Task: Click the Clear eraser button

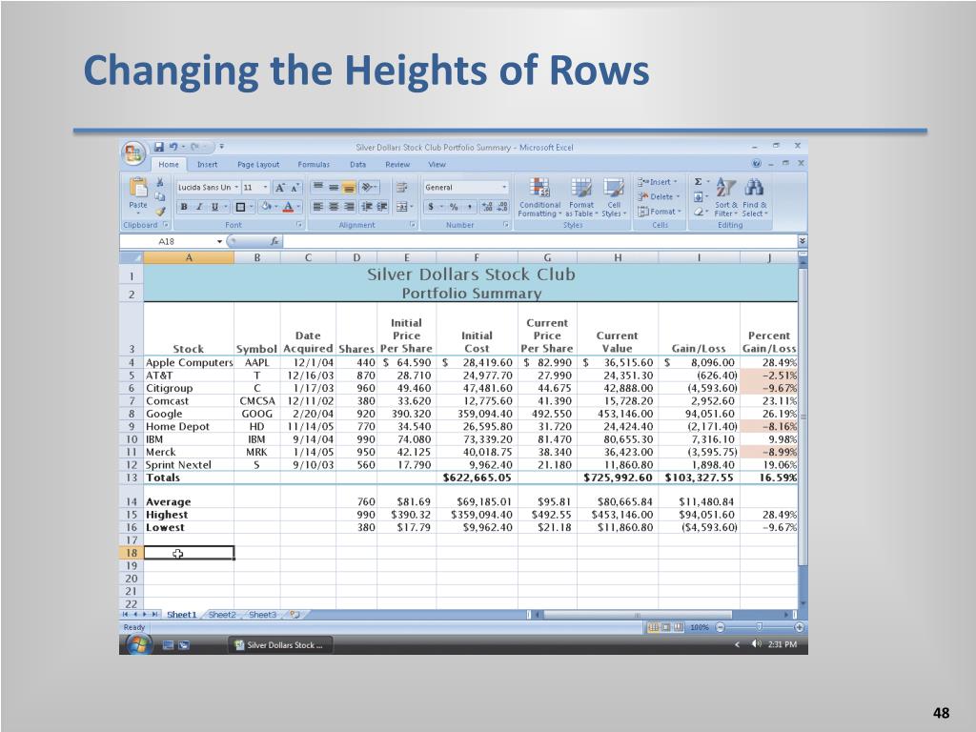Action: 699,212
